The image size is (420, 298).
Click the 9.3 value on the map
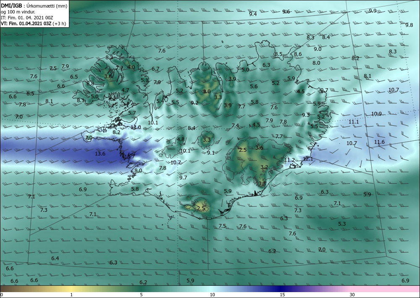click(x=306, y=115)
